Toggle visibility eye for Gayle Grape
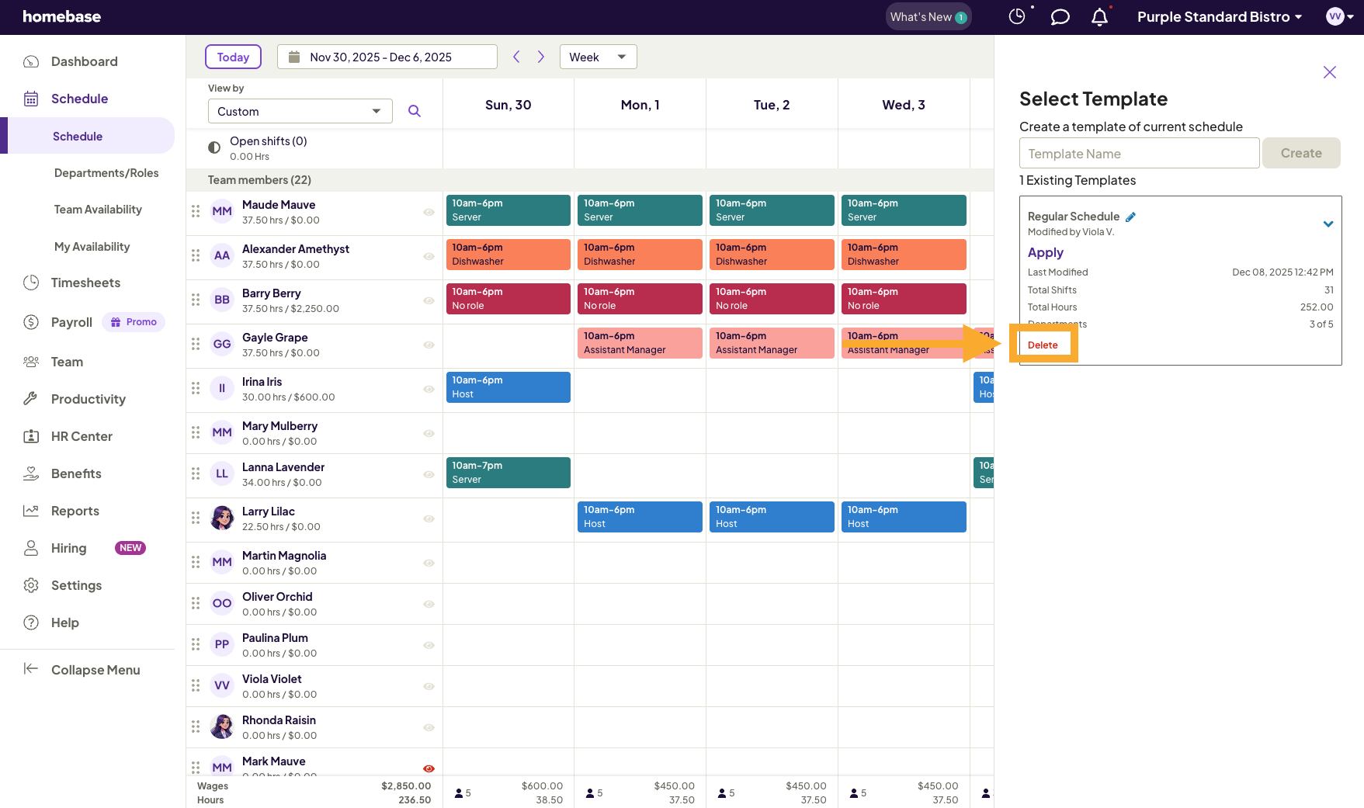The image size is (1364, 808). click(x=429, y=345)
